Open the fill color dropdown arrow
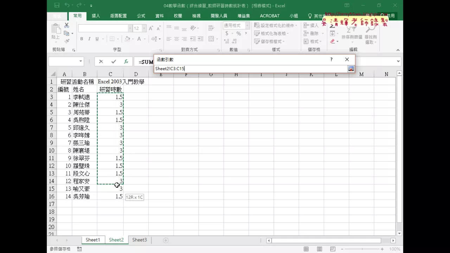450x253 pixels. [133, 39]
